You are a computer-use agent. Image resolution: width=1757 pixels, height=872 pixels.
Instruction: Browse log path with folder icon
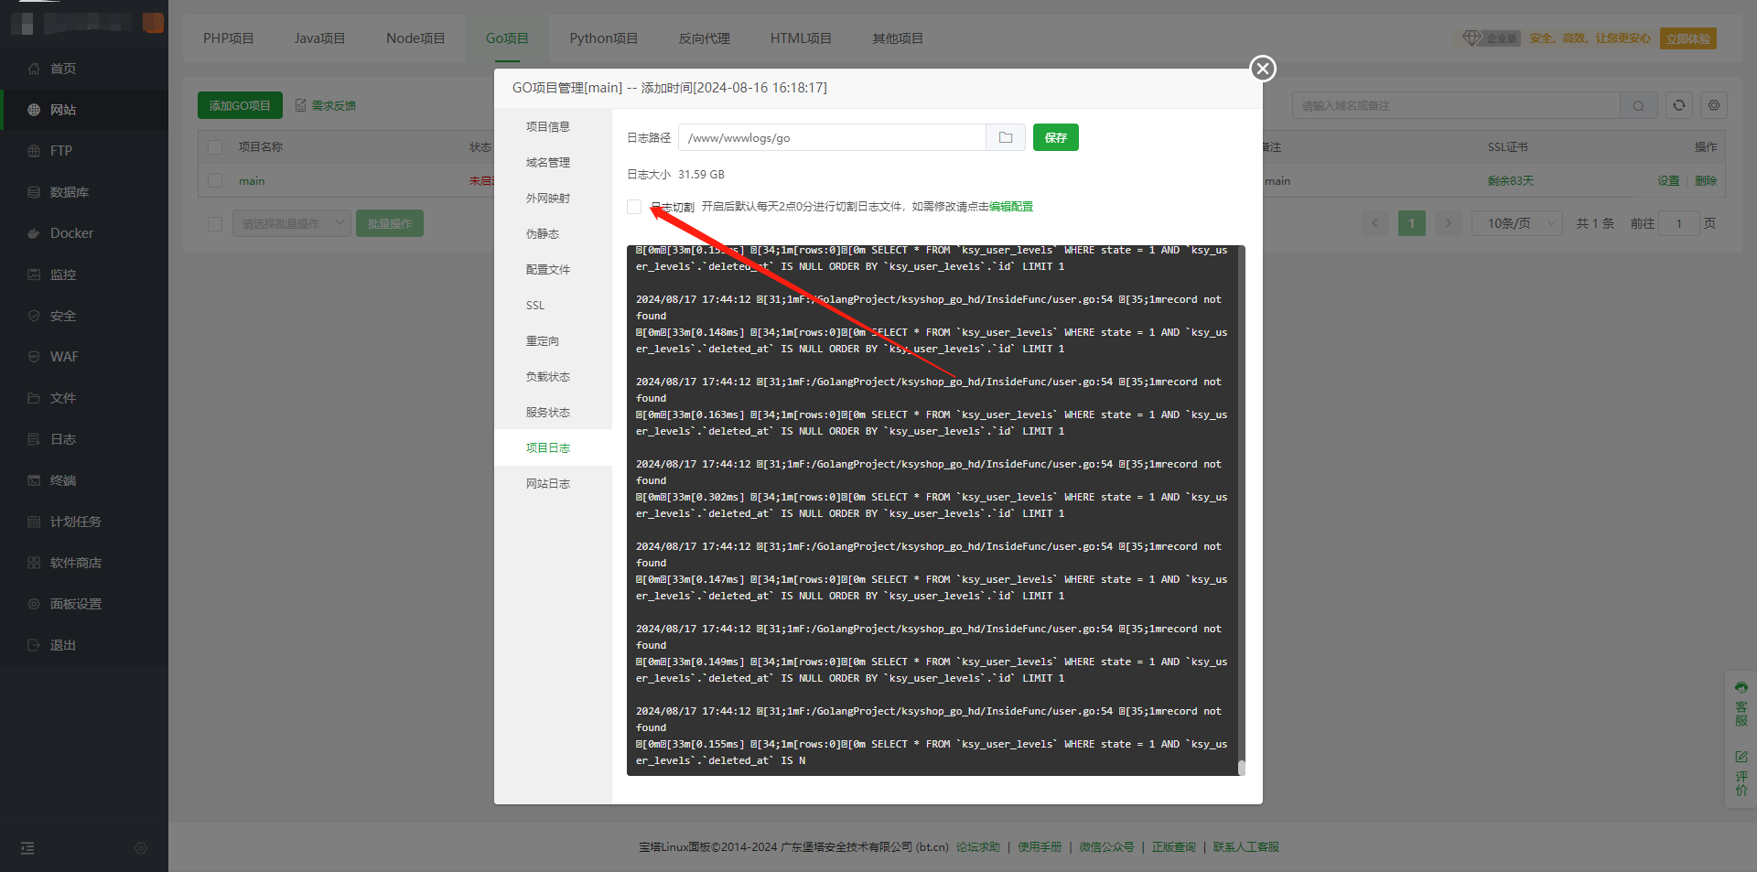(1006, 137)
